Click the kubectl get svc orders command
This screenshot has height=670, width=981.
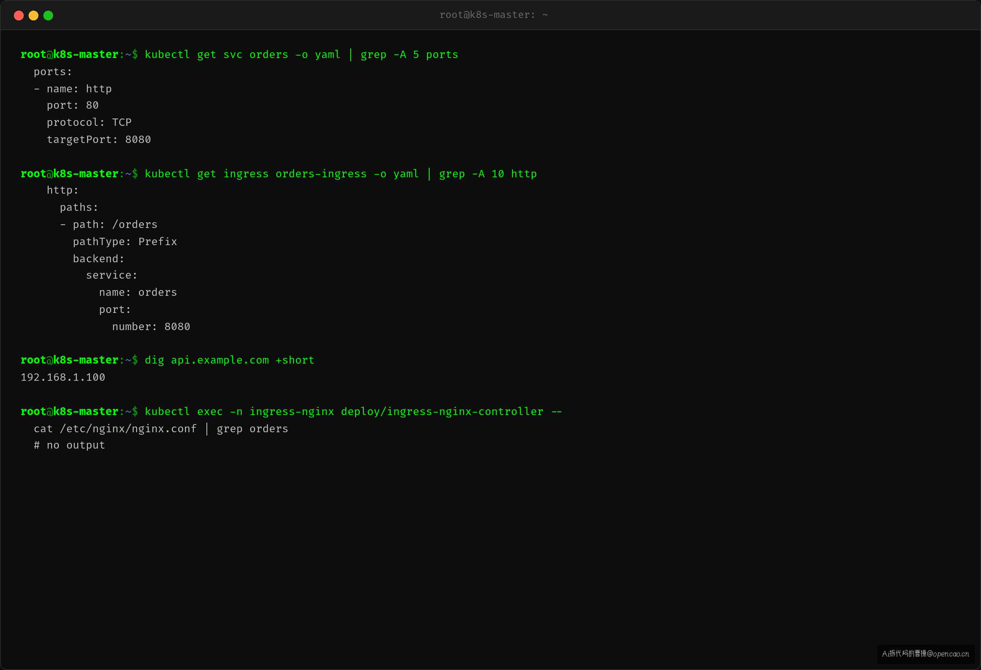301,55
